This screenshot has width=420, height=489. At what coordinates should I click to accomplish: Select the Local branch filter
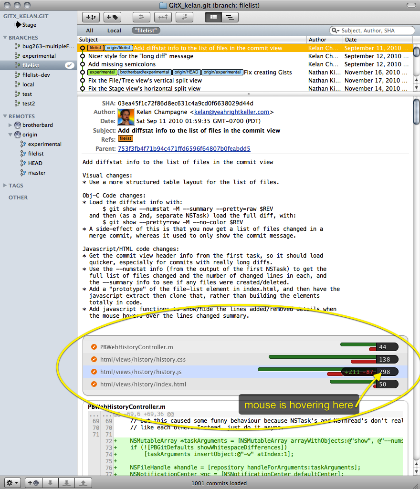coord(114,31)
